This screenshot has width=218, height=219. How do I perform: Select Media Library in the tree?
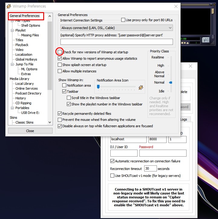(19, 79)
